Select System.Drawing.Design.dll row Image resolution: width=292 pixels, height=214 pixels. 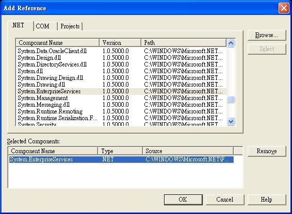tap(121, 78)
